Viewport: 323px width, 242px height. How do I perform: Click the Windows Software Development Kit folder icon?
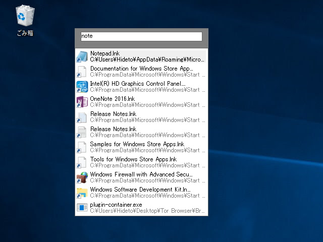tap(82, 193)
